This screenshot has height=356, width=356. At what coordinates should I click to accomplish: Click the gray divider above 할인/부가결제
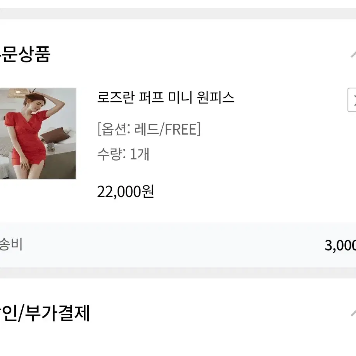coord(178,273)
